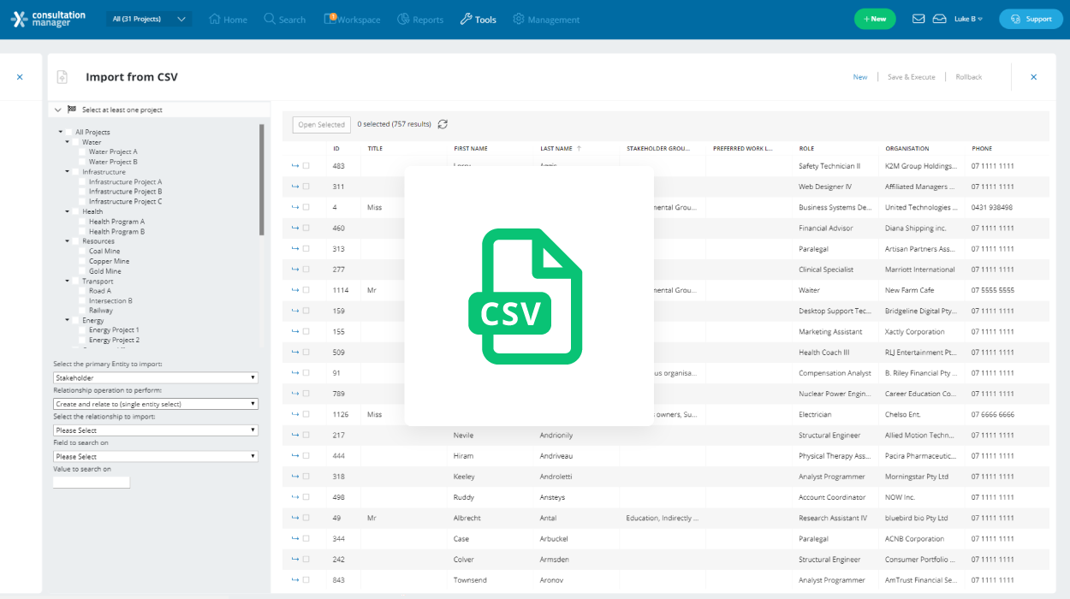Click Save & Execute
This screenshot has width=1070, height=599.
coord(911,77)
